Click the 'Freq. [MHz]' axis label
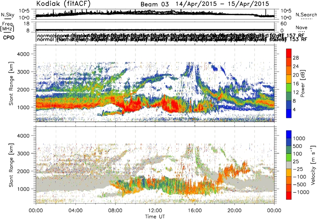 pos(7,26)
